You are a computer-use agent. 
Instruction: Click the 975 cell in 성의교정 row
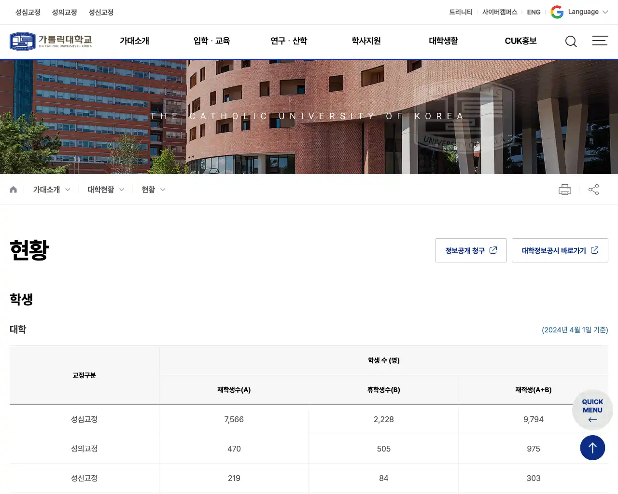(534, 449)
